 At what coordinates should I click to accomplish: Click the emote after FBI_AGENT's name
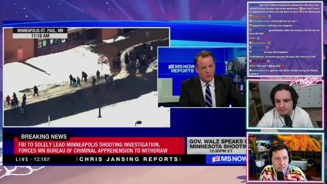(x=268, y=61)
